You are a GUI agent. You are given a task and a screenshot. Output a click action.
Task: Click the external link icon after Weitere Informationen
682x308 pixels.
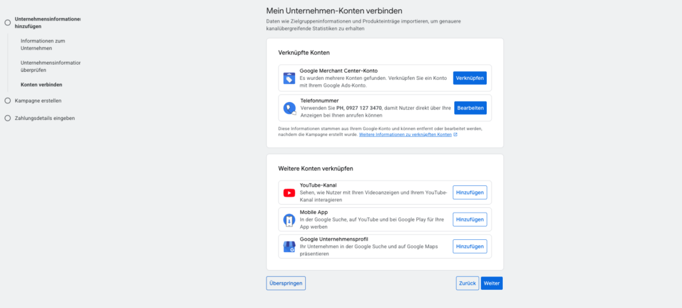point(456,135)
